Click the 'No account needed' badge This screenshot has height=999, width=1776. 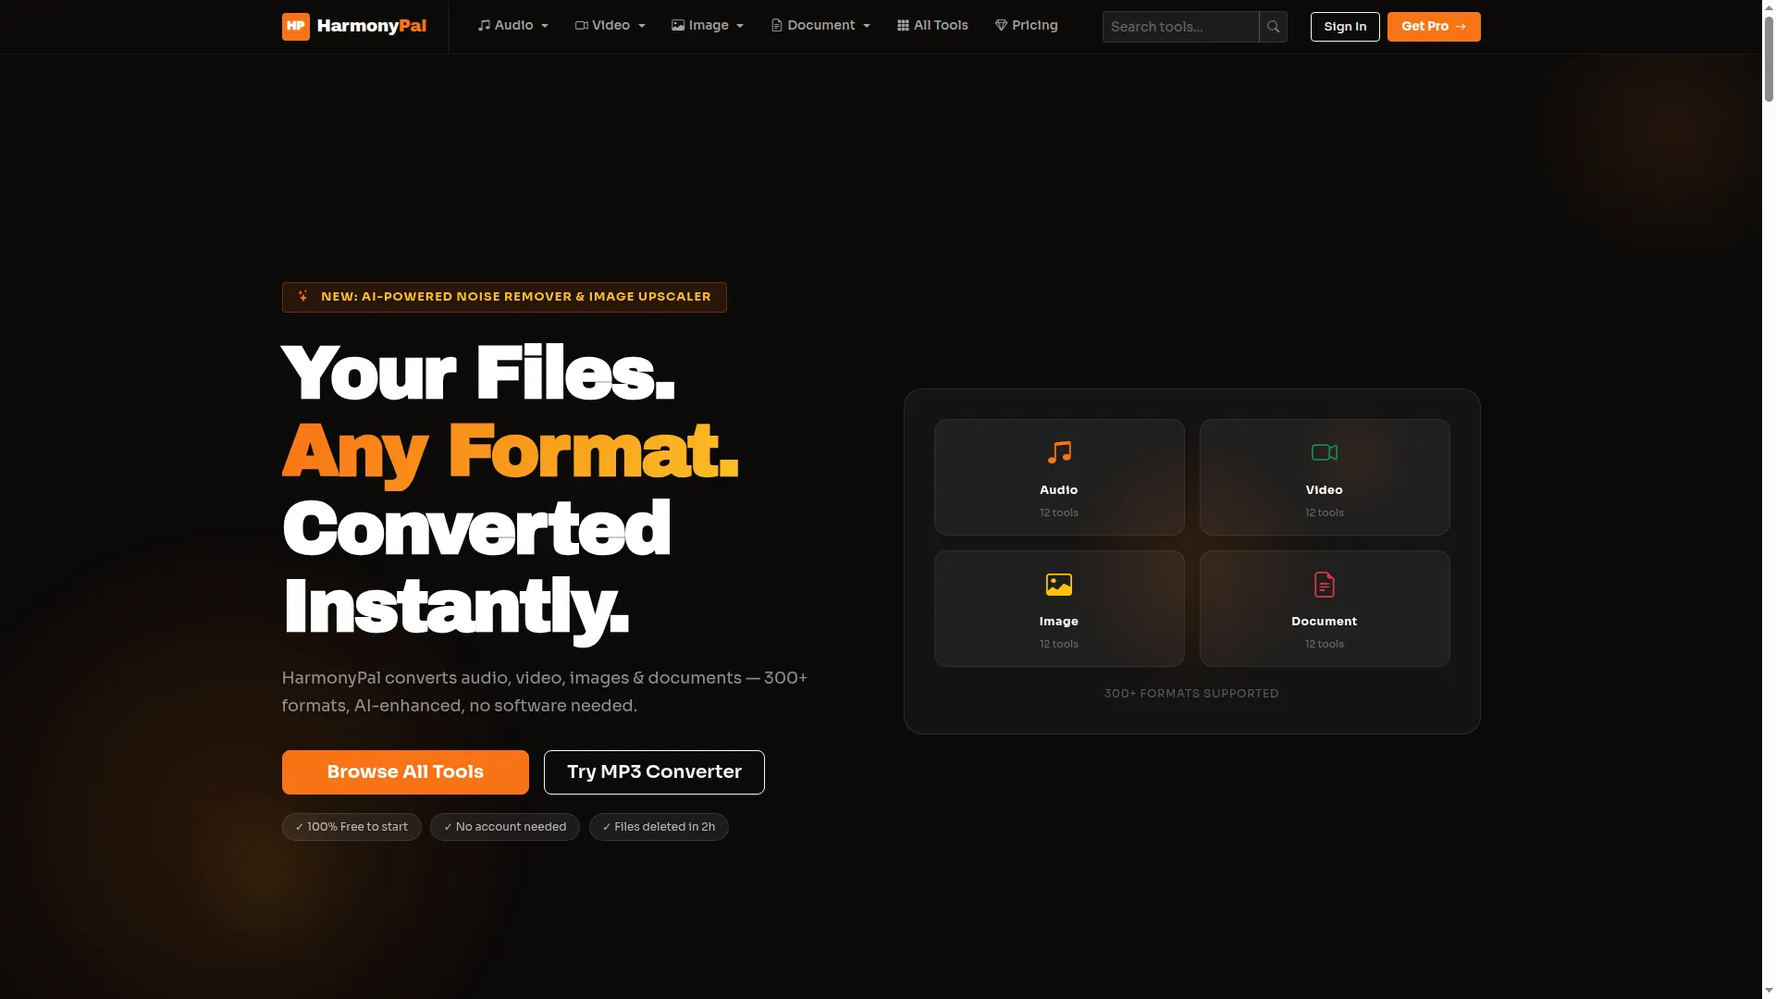[505, 827]
